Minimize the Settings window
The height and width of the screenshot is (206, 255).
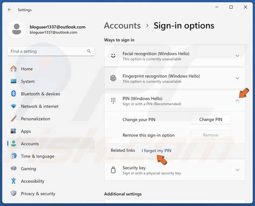(217, 7)
